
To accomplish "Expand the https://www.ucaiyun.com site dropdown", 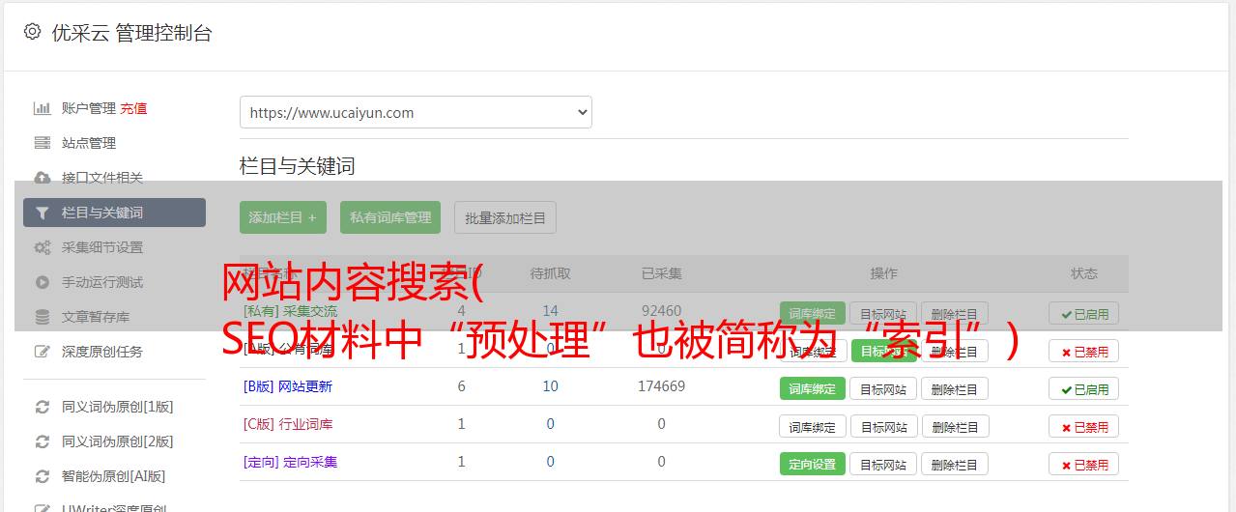I will (416, 112).
